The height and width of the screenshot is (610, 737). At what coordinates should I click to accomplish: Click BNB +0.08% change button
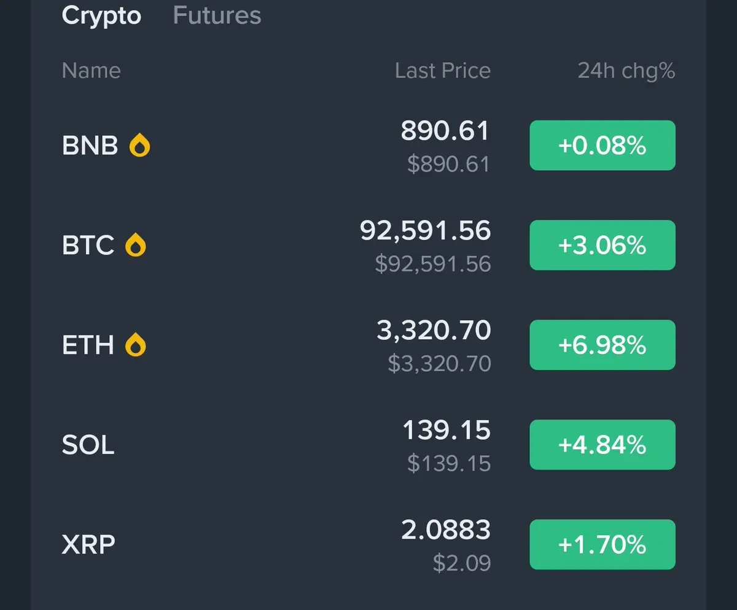pos(602,146)
